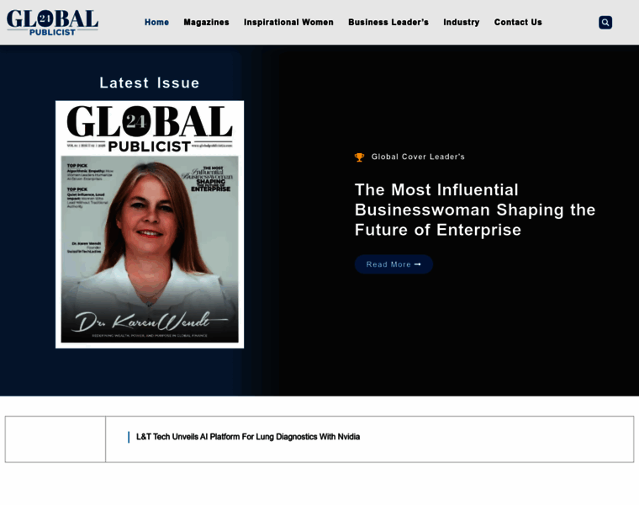Open Business Leader's menu item

click(x=388, y=23)
